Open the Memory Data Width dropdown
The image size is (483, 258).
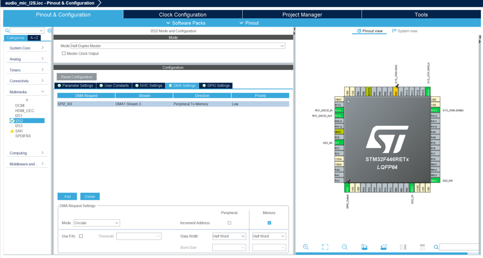(x=269, y=236)
